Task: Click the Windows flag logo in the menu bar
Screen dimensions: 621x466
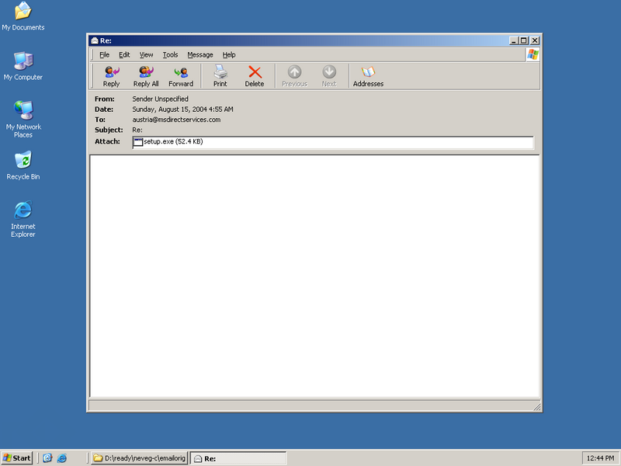Action: point(533,54)
